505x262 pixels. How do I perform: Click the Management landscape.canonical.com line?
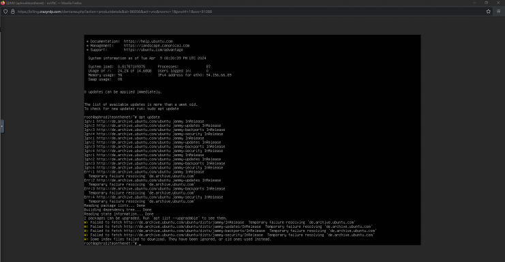138,46
